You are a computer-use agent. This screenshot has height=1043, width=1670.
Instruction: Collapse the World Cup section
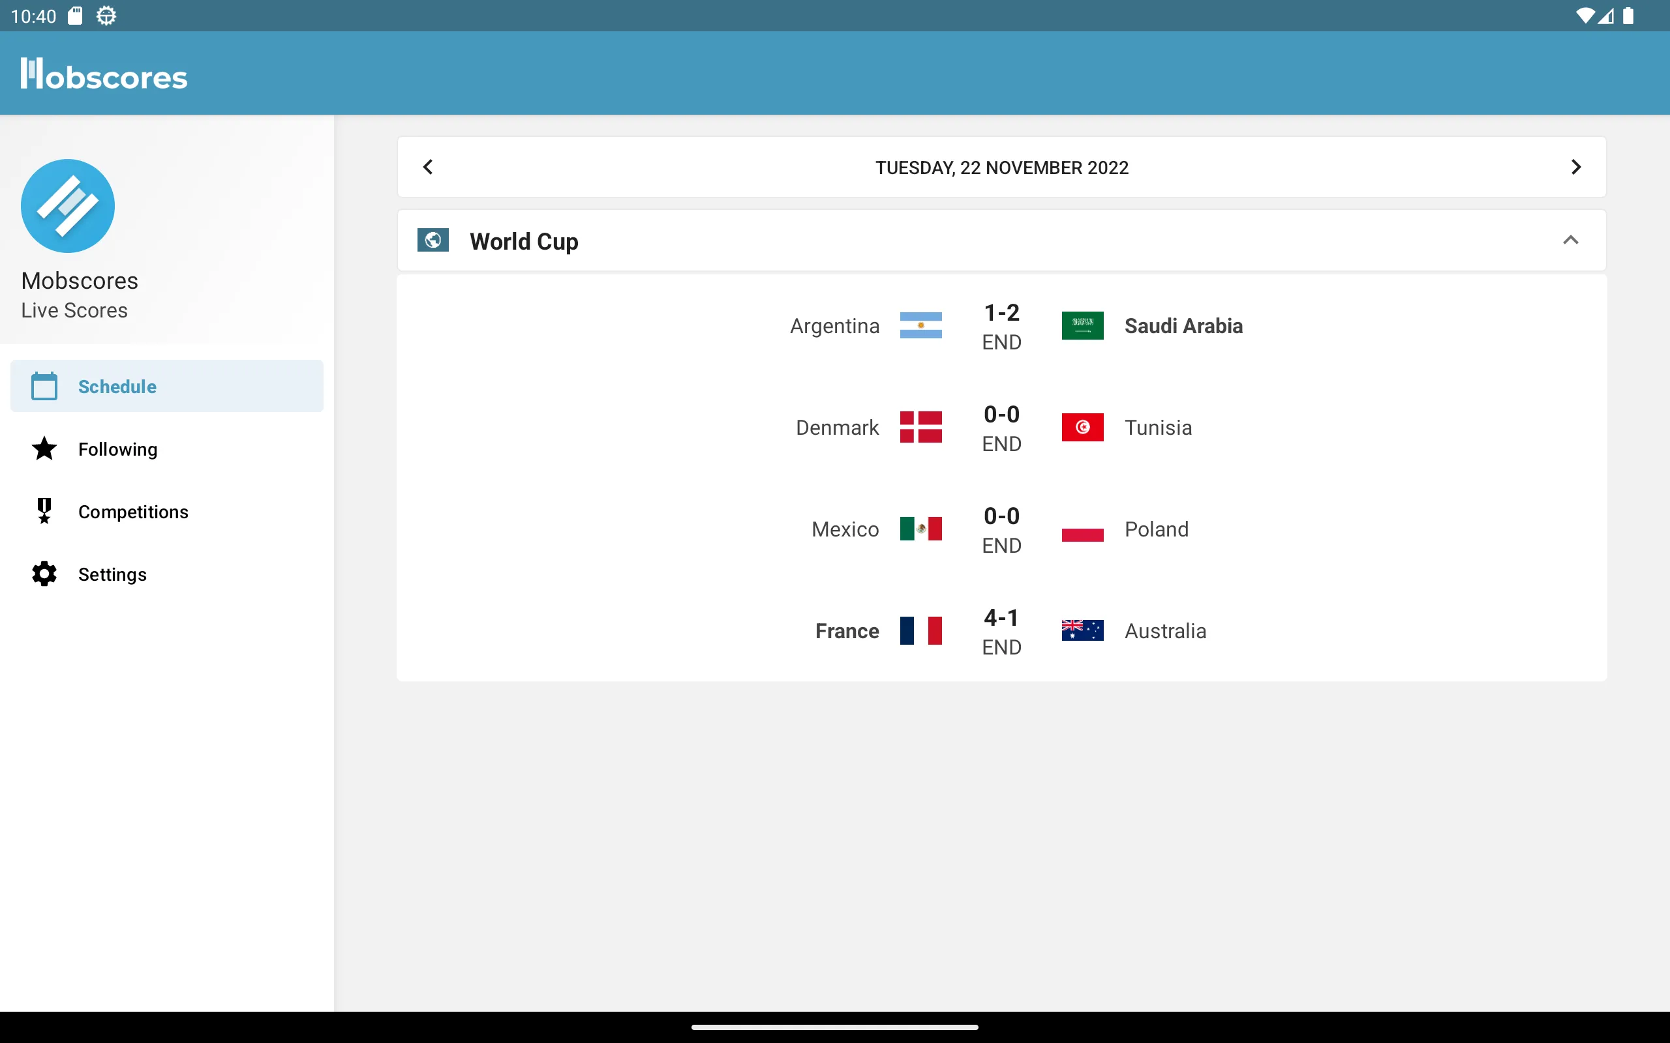pos(1571,240)
